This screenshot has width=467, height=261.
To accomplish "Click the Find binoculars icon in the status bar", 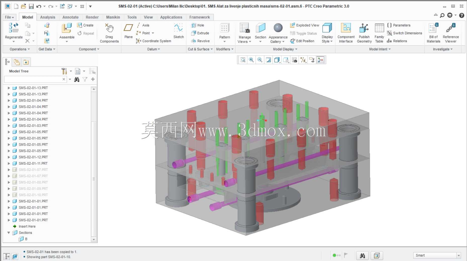I will 362,256.
